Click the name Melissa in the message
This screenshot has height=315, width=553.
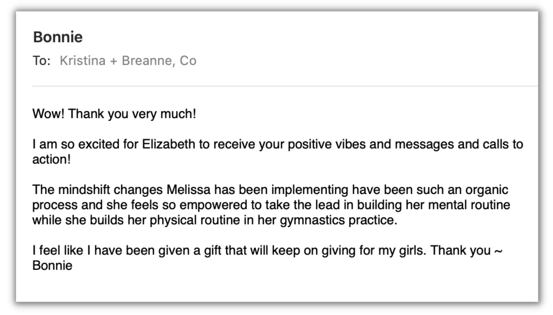point(188,190)
